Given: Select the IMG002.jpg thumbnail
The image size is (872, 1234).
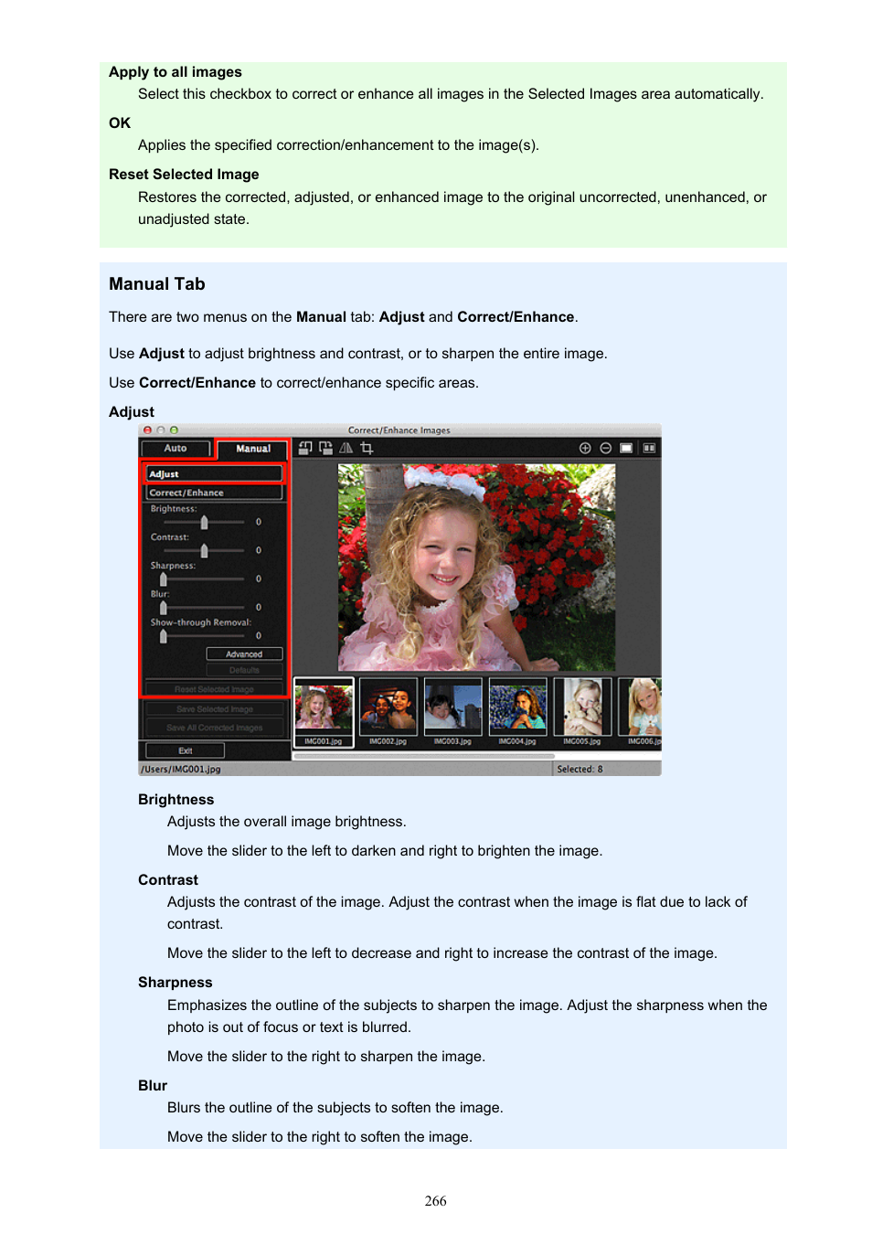Looking at the screenshot, I should coord(388,712).
